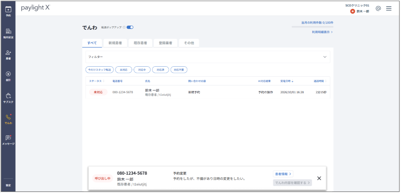Open サブスク bag icon in sidebar
401x193 pixels.
pos(8,96)
